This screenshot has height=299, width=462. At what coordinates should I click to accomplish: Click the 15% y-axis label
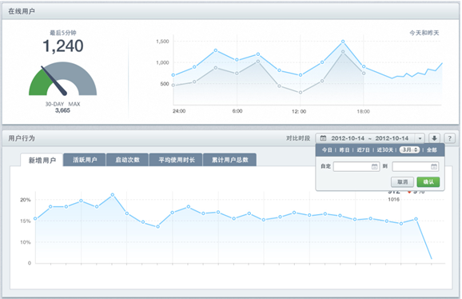[26, 221]
